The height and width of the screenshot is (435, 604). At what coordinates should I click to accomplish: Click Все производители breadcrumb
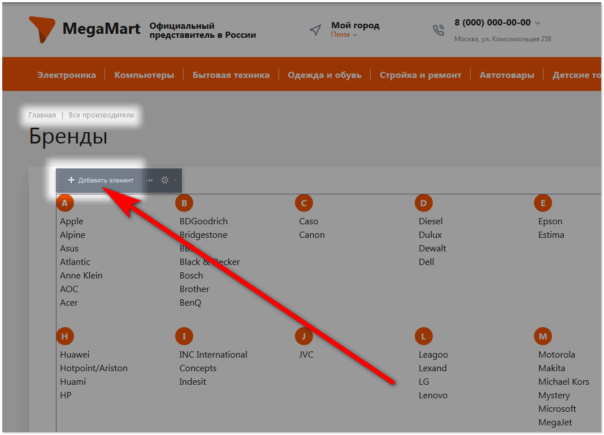point(101,115)
